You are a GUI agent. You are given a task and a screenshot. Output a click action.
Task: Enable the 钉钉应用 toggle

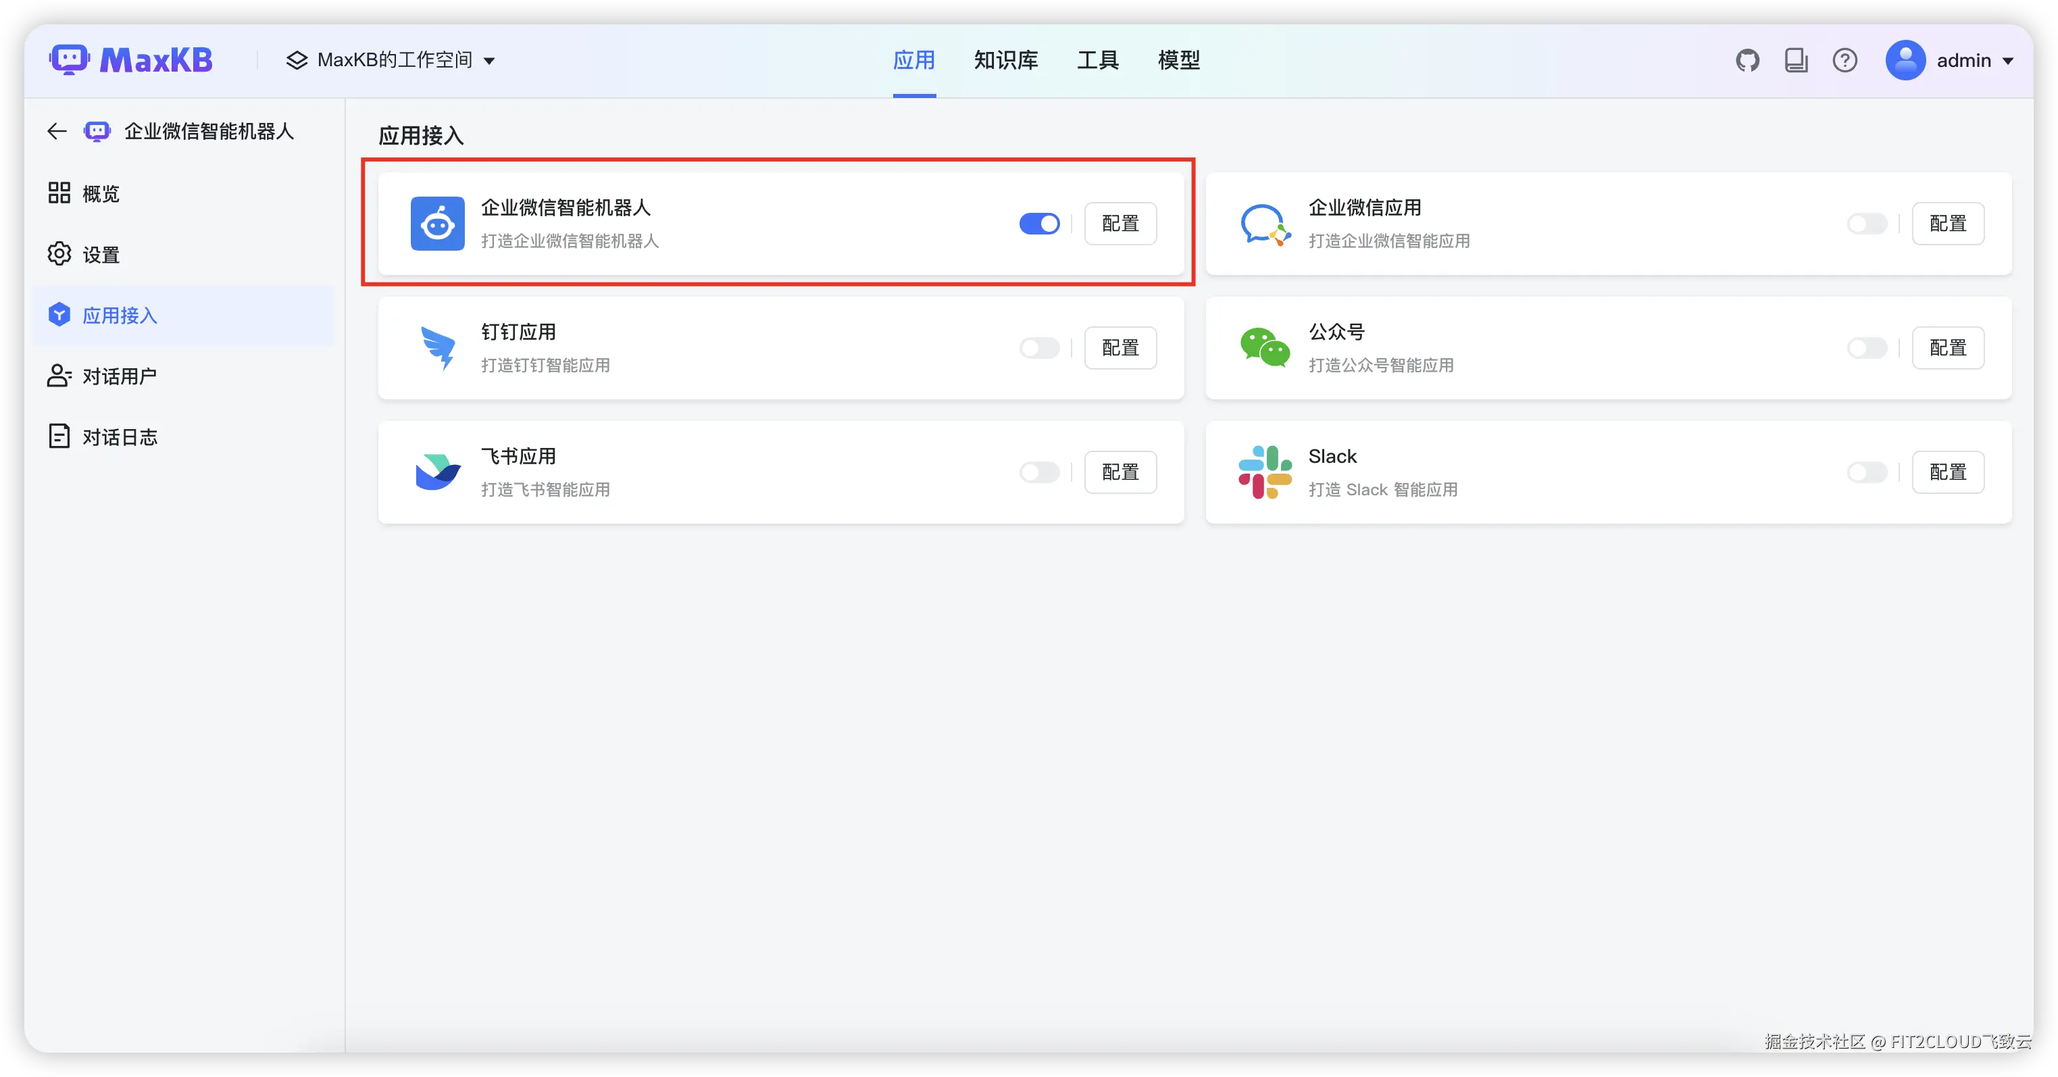[1039, 349]
